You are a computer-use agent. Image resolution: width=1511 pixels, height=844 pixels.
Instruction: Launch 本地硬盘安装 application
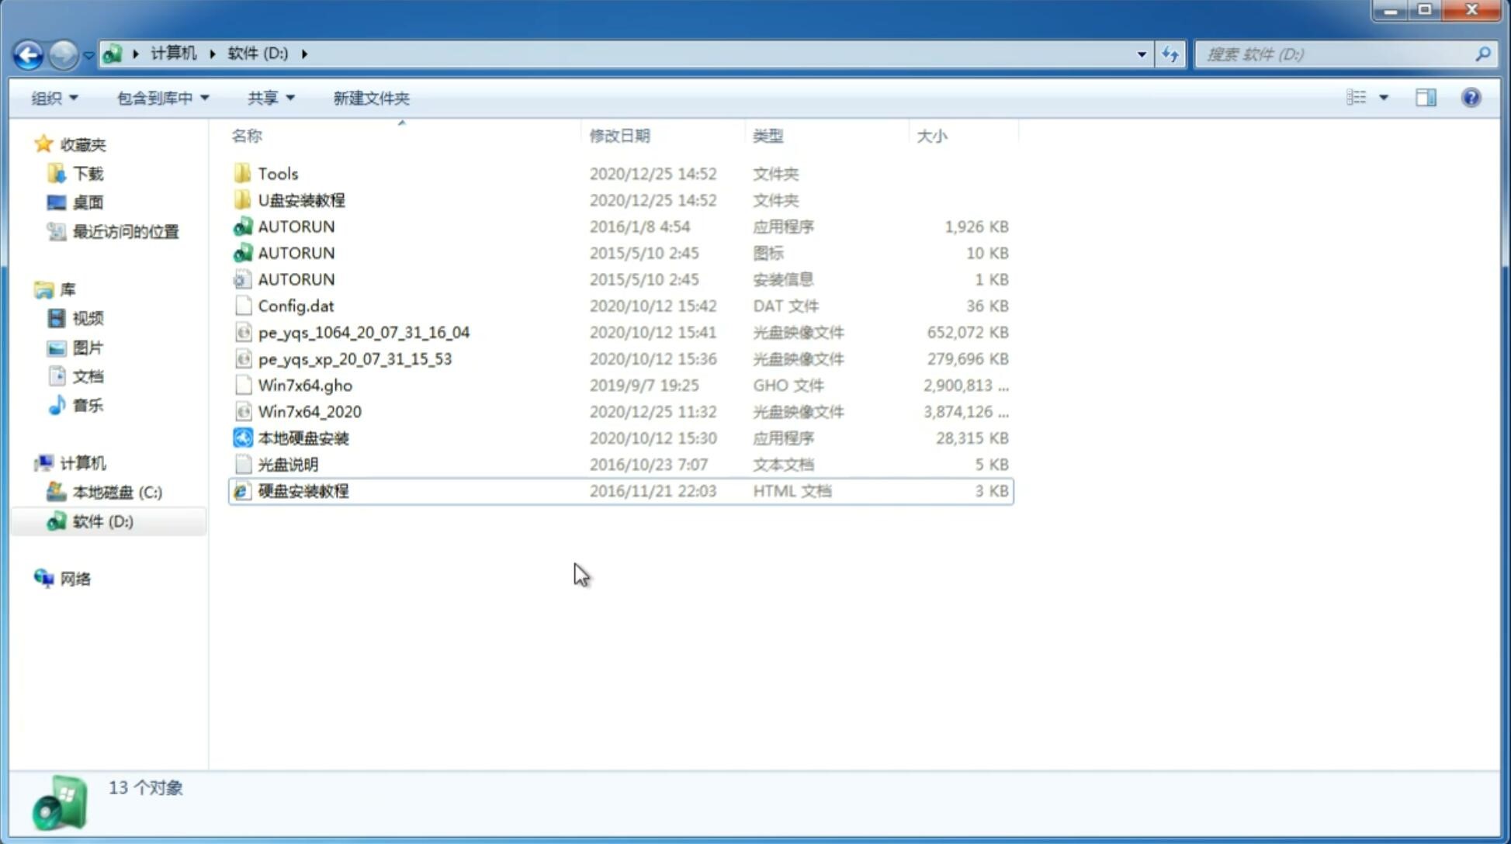303,438
